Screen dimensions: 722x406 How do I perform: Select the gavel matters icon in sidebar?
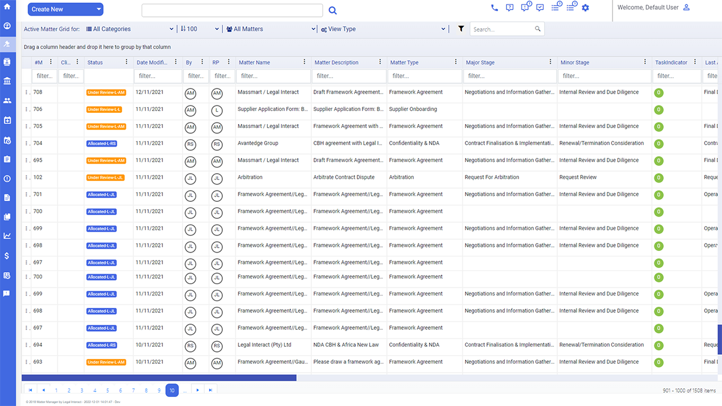click(x=7, y=43)
